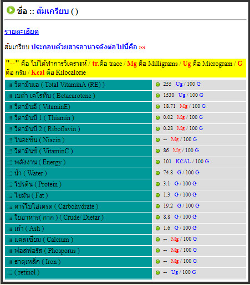Screen dimensions: 250x285
Task: Click the green bullet in Betacarotene row
Action: pyautogui.click(x=157, y=96)
